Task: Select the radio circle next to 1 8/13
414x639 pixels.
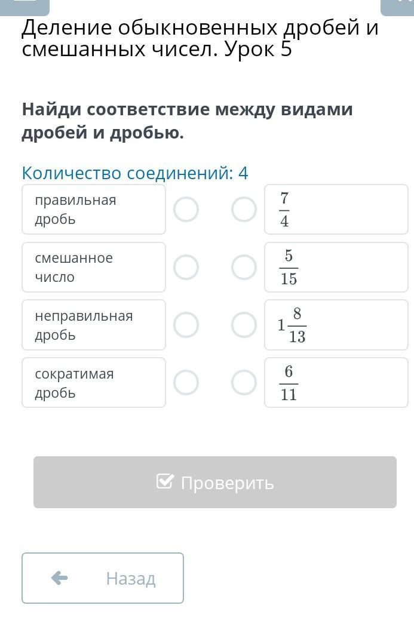Action: point(244,325)
